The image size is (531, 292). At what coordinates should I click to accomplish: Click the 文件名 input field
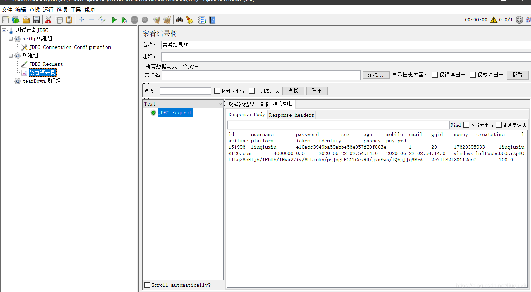pyautogui.click(x=261, y=75)
